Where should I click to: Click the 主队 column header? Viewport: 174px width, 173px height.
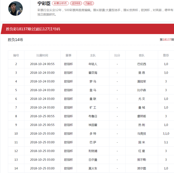point(93,55)
